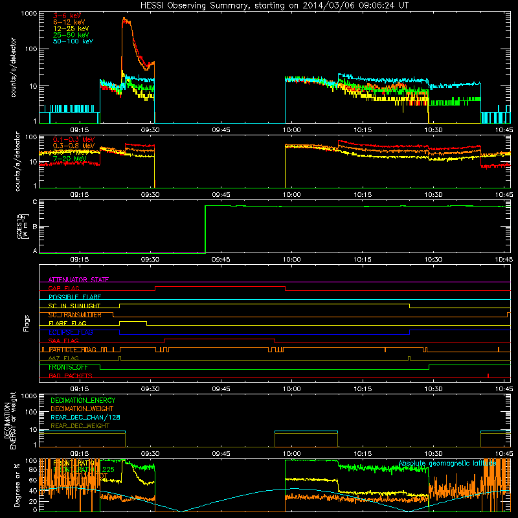This screenshot has height=518, width=518.
Task: Select the GAP_FLAG label
Action: point(63,288)
